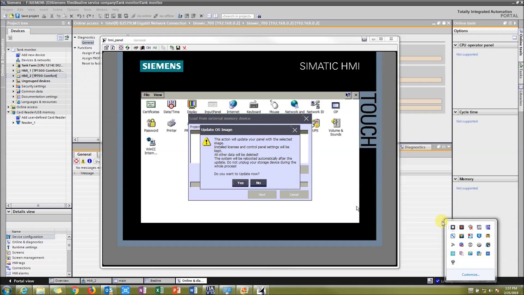Viewport: 524px width, 295px height.
Task: Click Yes in the Update OS Image dialog
Action: click(240, 183)
